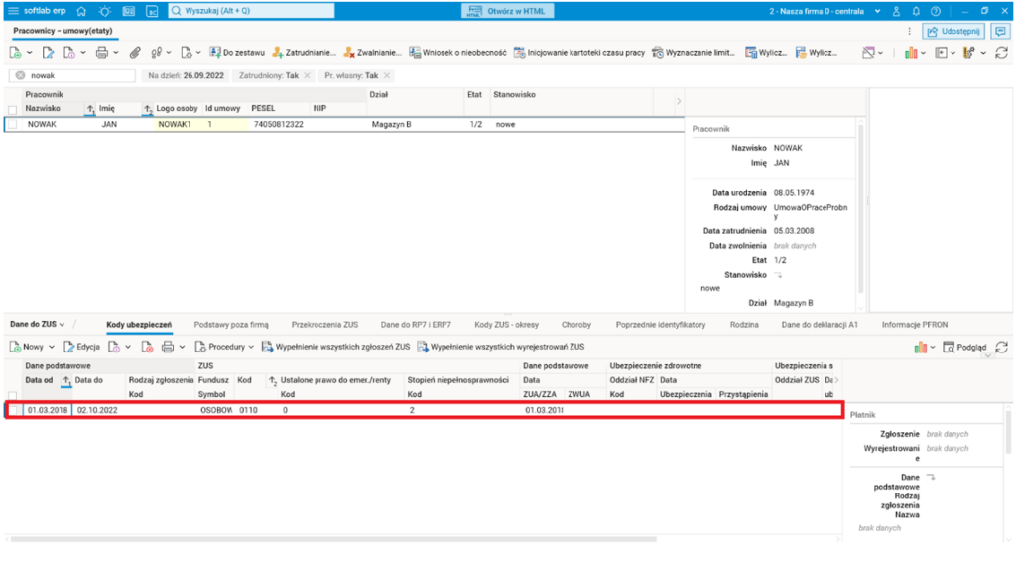This screenshot has height=563, width=1016.
Task: Open the lower panel chart icon
Action: 921,347
